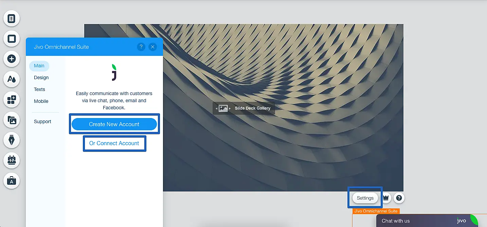Open the Pages menu icon in left sidebar
The image size is (487, 227).
12,18
